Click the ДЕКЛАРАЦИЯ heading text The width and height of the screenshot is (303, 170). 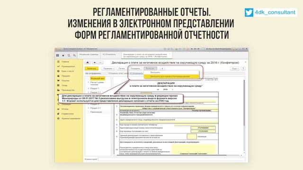tap(166, 83)
